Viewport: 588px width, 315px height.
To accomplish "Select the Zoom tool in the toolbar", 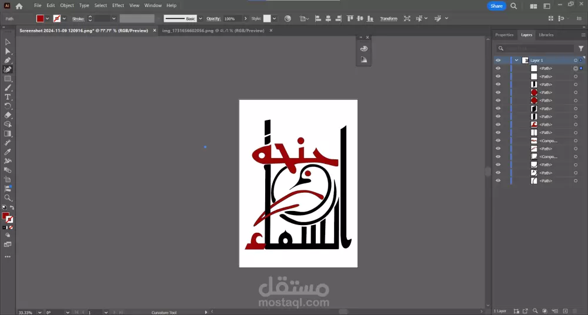I will click(x=8, y=197).
